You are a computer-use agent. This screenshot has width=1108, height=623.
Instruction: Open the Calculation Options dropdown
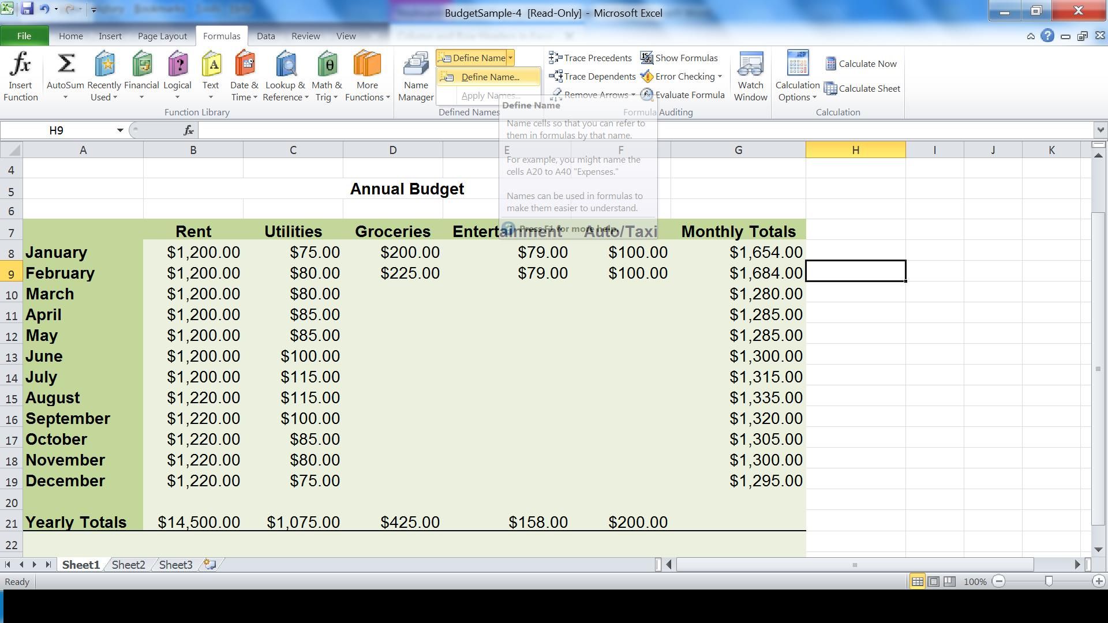tap(797, 81)
